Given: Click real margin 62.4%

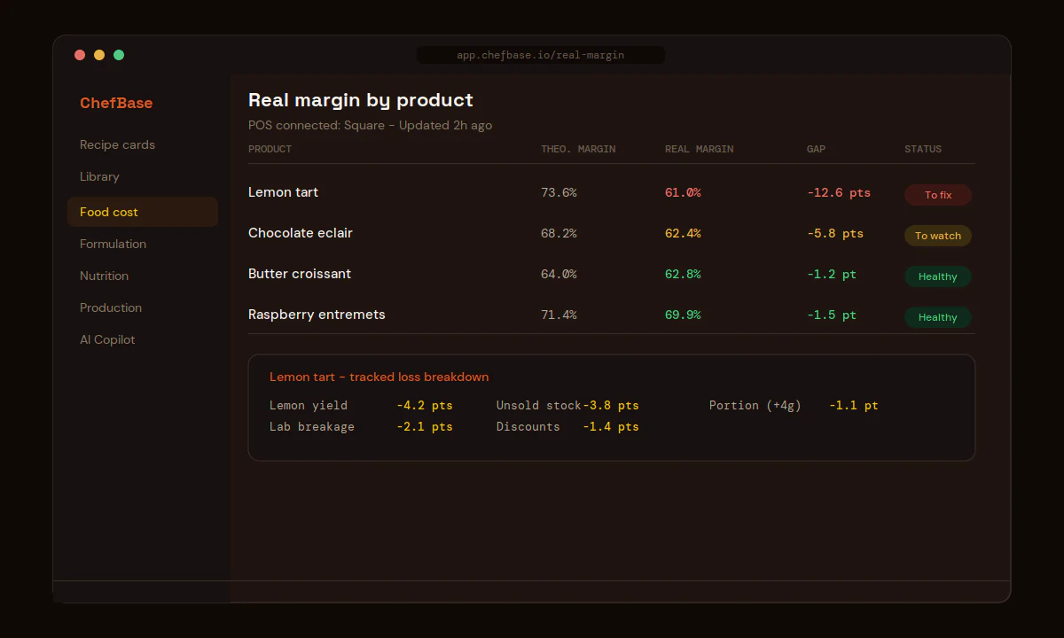Looking at the screenshot, I should 683,233.
